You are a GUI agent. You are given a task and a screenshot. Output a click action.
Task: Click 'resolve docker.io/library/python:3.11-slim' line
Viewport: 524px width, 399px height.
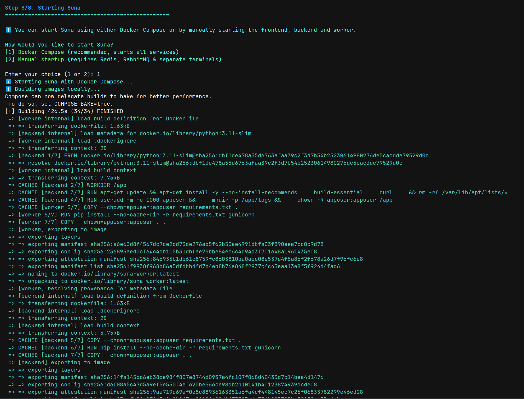click(x=205, y=163)
